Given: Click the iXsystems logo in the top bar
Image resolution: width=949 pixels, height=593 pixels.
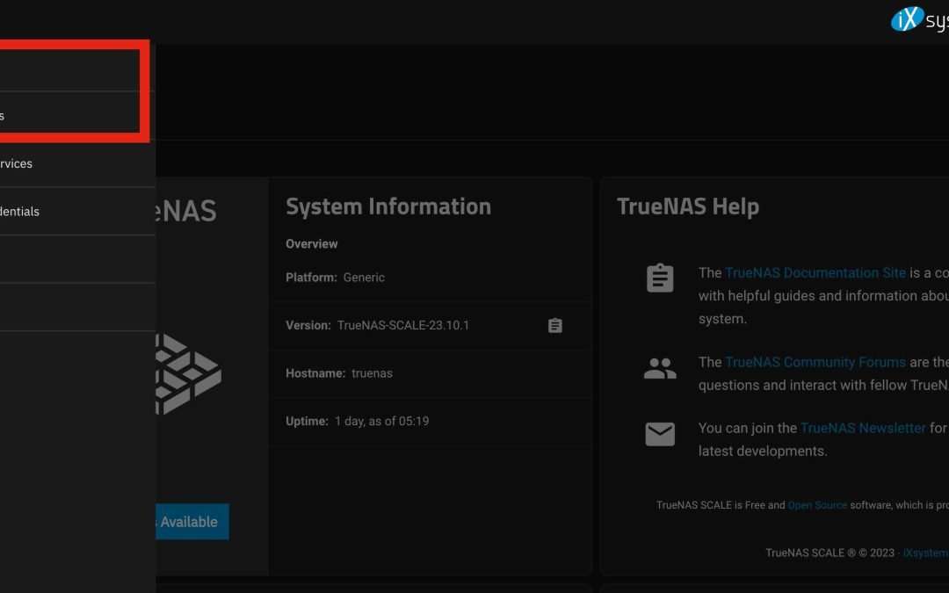Looking at the screenshot, I should click(x=907, y=18).
